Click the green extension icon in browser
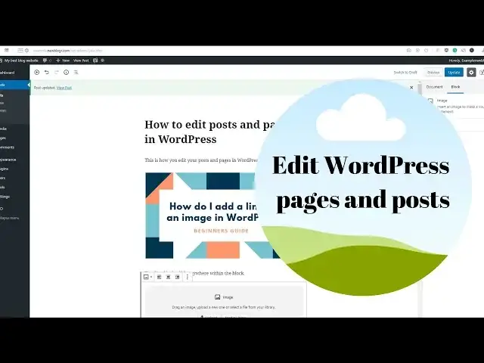The width and height of the screenshot is (484, 363). [x=455, y=51]
